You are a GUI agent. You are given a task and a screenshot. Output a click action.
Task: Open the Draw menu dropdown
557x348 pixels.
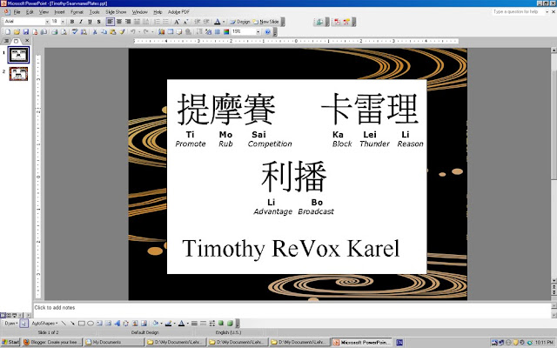point(10,323)
